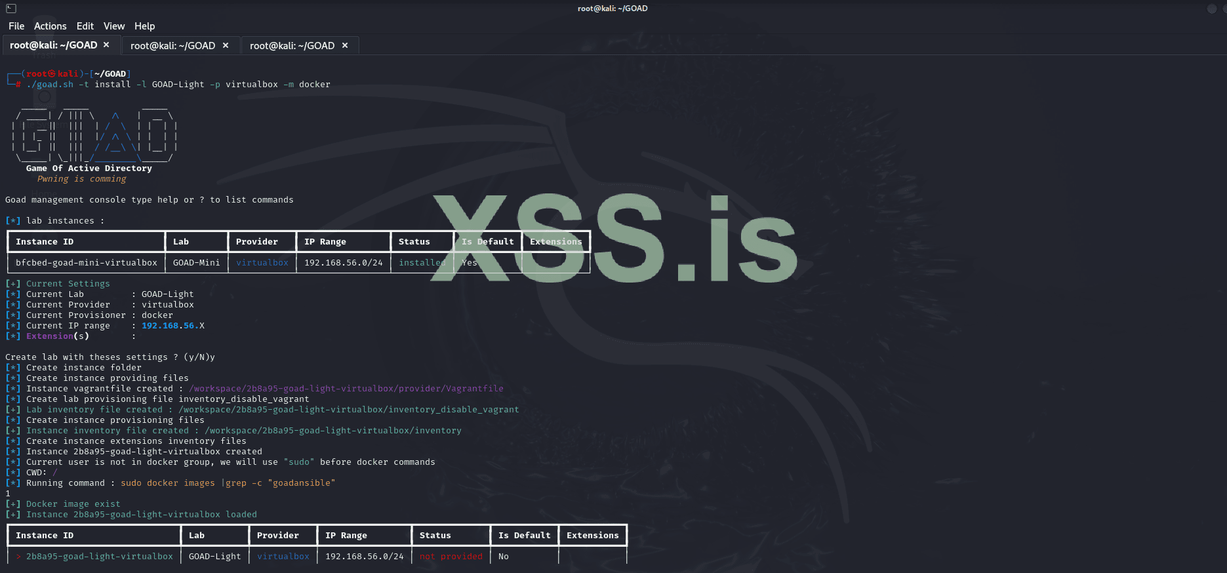Click the 'Docker image exist' line
Image resolution: width=1227 pixels, height=573 pixels.
click(63, 504)
